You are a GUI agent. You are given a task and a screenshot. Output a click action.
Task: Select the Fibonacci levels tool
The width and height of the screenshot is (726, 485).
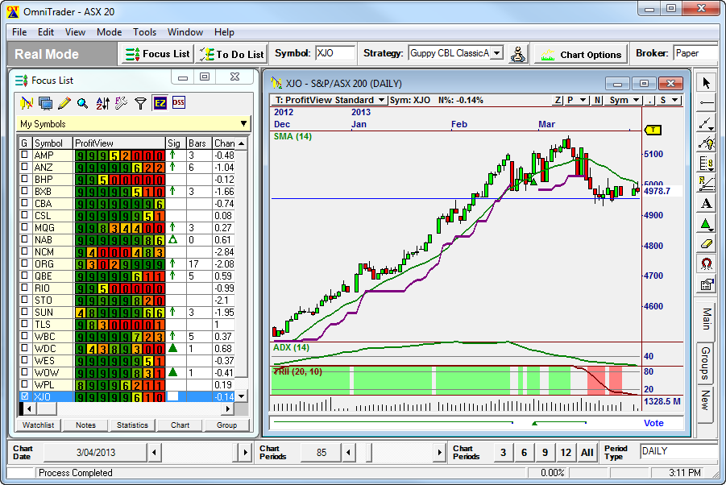706,163
